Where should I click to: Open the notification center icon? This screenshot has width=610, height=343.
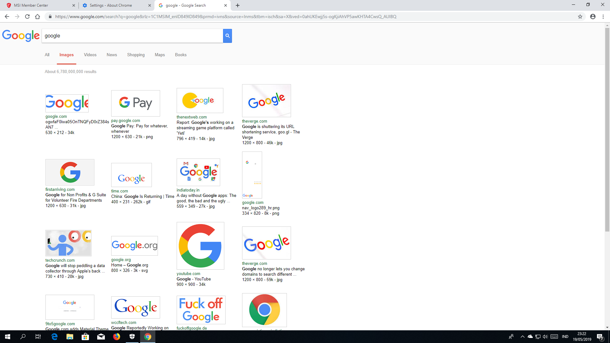[x=600, y=337]
